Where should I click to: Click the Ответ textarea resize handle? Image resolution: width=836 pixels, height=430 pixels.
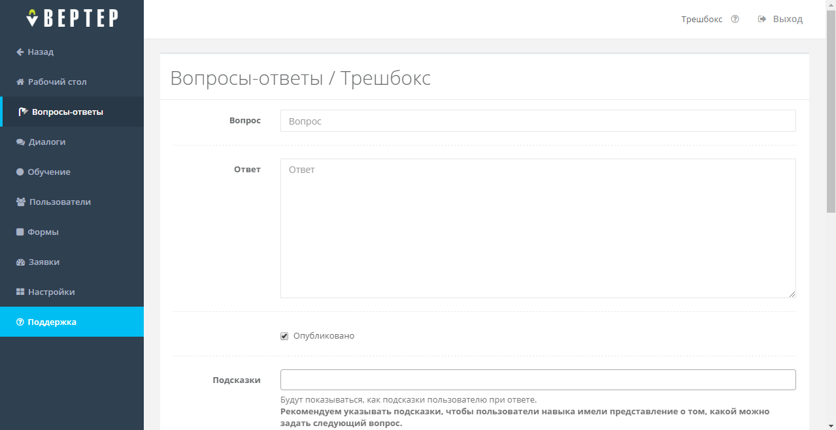792,294
